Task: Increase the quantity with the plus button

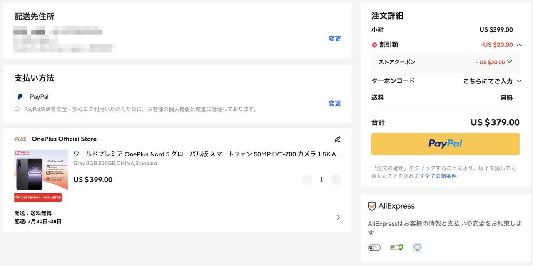Action: (336, 180)
